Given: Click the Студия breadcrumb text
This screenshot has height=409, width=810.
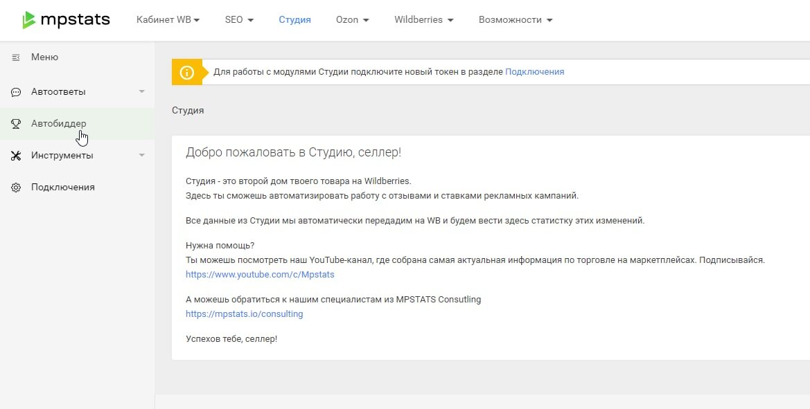Looking at the screenshot, I should (188, 111).
